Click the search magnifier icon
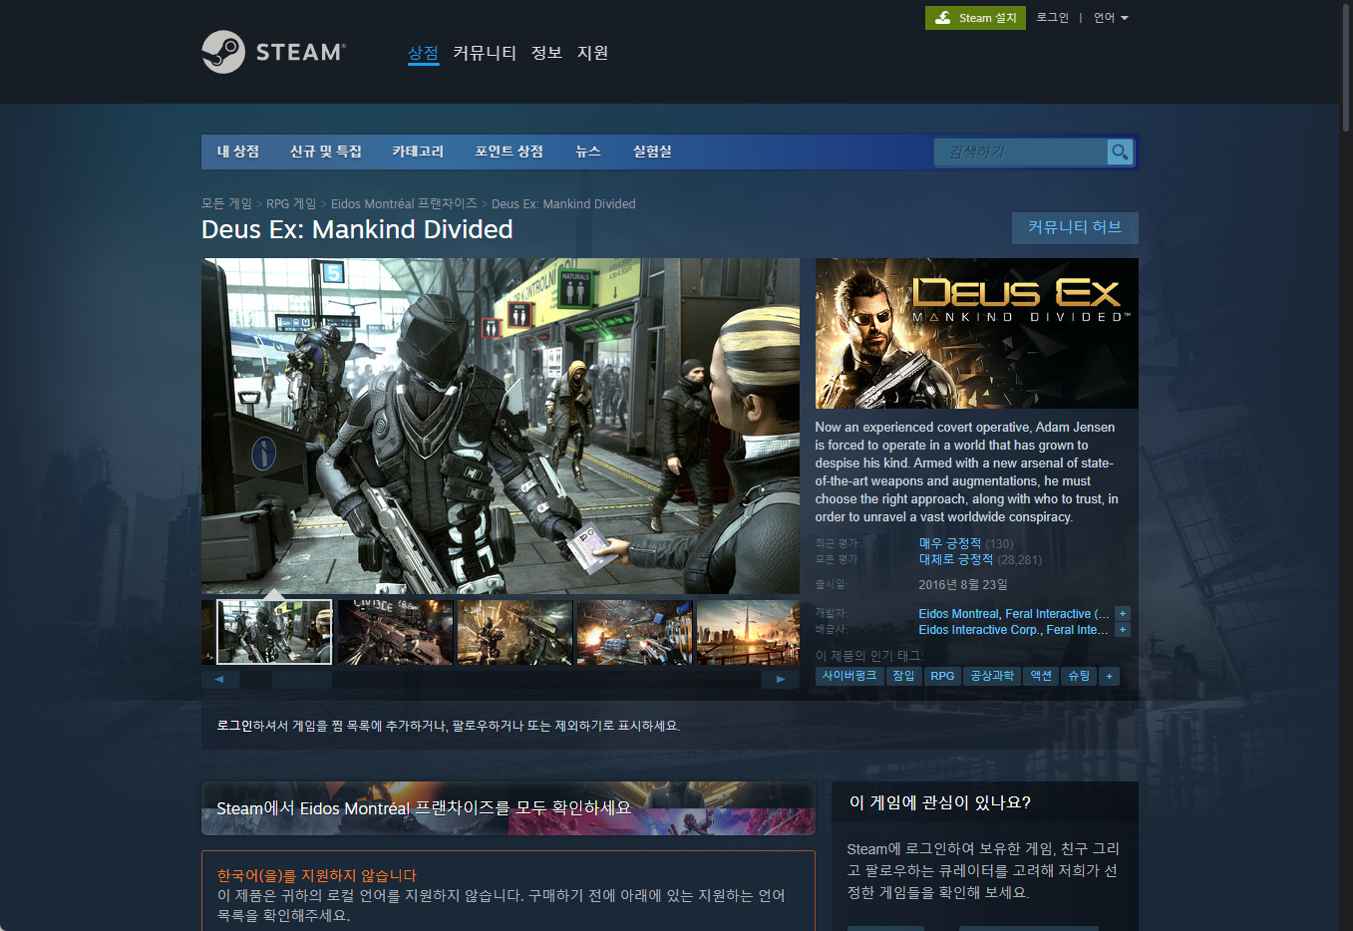Viewport: 1353px width, 931px height. click(x=1120, y=152)
